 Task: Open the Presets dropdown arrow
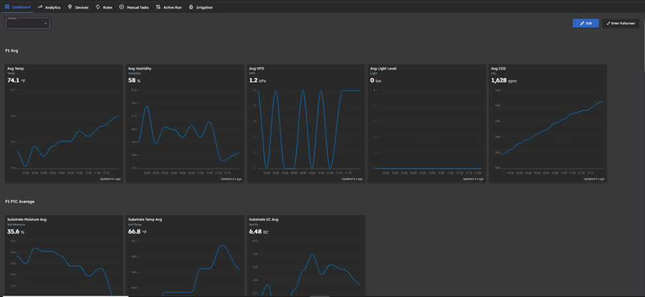[x=46, y=24]
